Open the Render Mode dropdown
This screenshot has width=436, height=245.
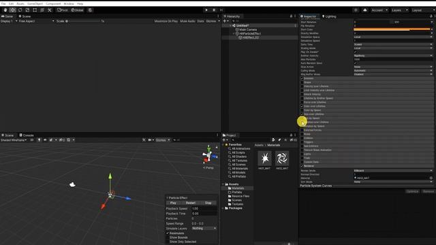tap(393, 171)
